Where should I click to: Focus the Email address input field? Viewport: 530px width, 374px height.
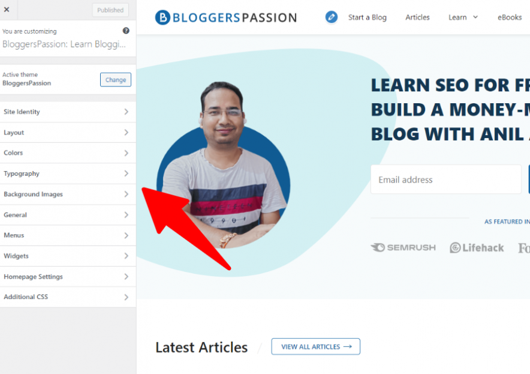(446, 179)
